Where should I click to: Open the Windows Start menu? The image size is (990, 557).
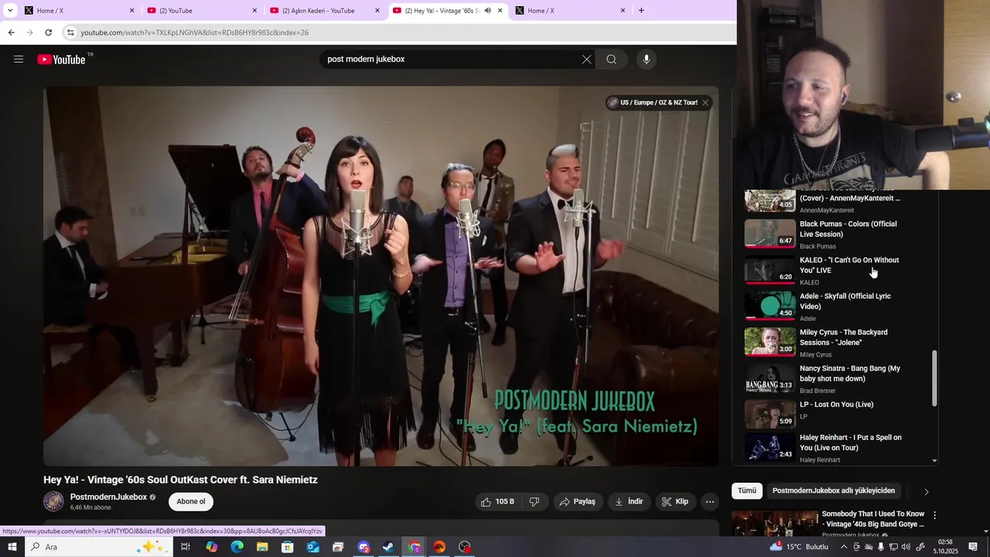click(x=12, y=547)
